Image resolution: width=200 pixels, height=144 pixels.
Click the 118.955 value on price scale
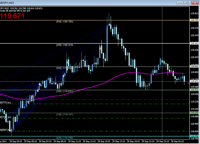click(195, 124)
